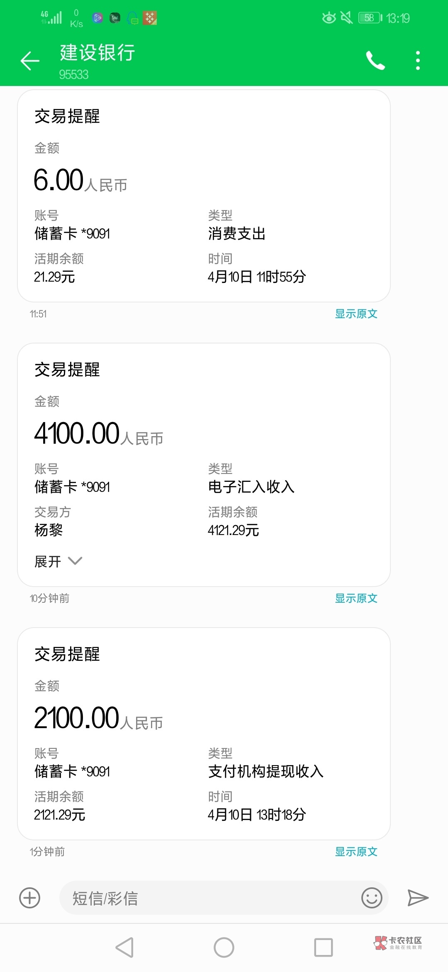This screenshot has width=448, height=972.
Task: Show original text for the 2100.00 transaction
Action: (x=356, y=852)
